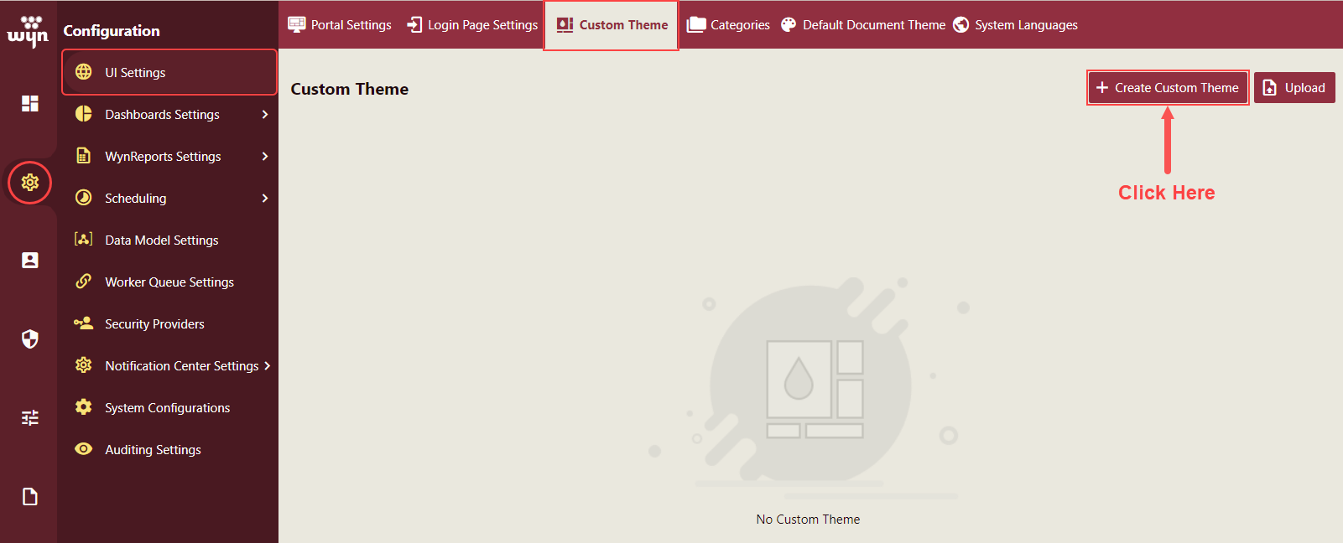Open Dashboards Settings menu item
1343x543 pixels.
169,114
